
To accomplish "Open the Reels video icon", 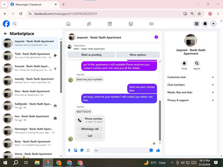I will pyautogui.click(x=110, y=24).
